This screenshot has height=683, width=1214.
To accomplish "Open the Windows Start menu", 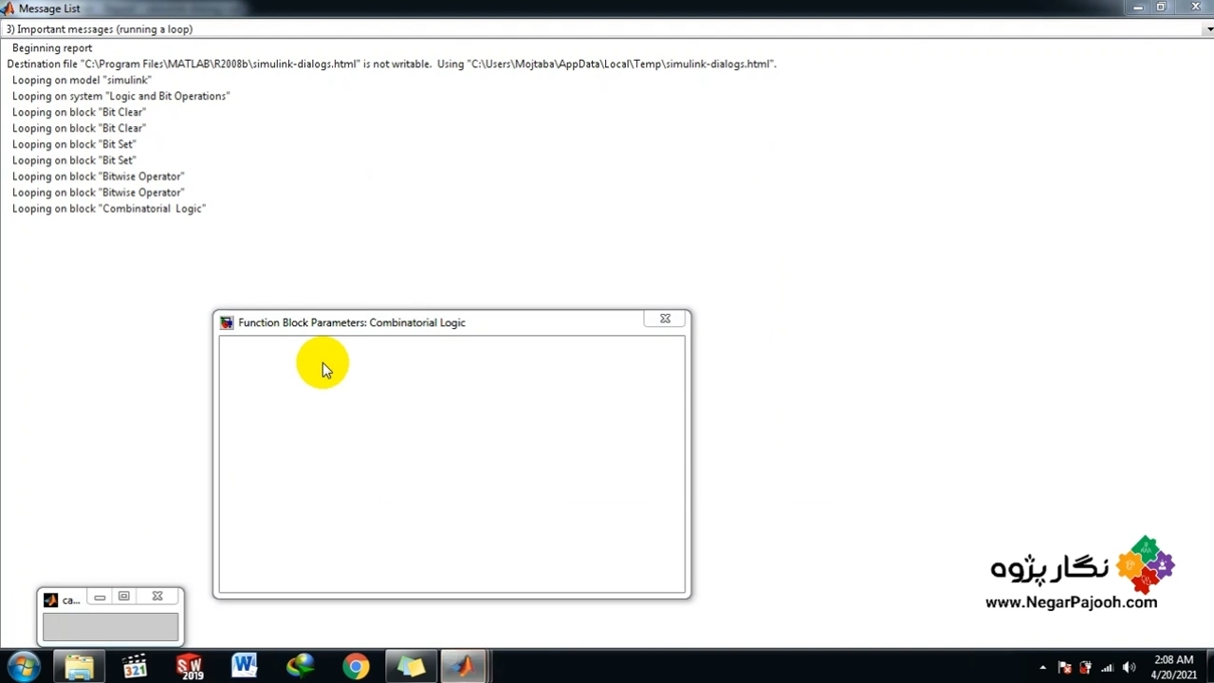I will coord(24,666).
